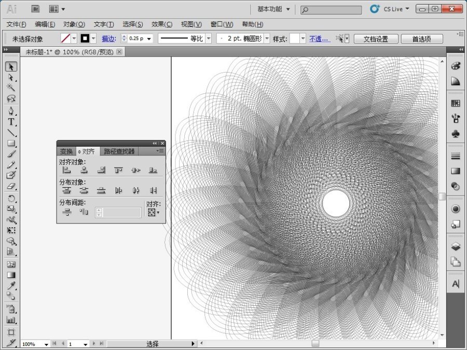This screenshot has width=467, height=350.
Task: Select the Pen tool
Action: pyautogui.click(x=11, y=111)
